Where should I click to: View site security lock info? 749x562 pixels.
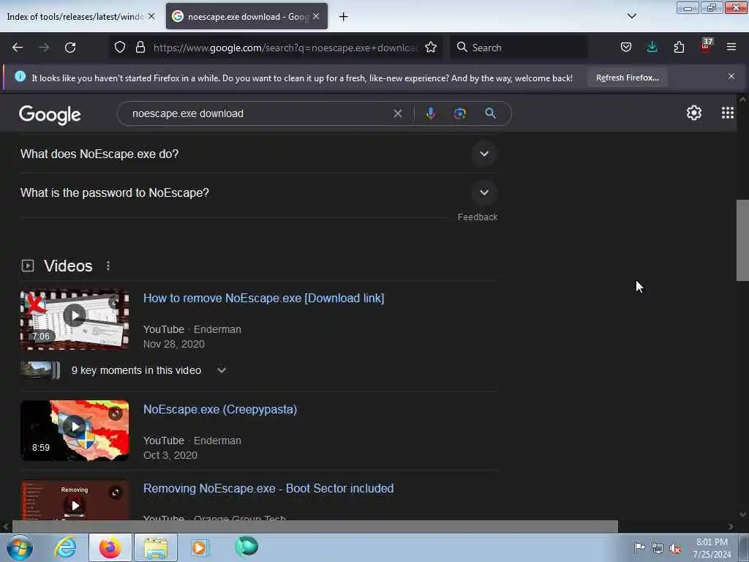click(140, 48)
